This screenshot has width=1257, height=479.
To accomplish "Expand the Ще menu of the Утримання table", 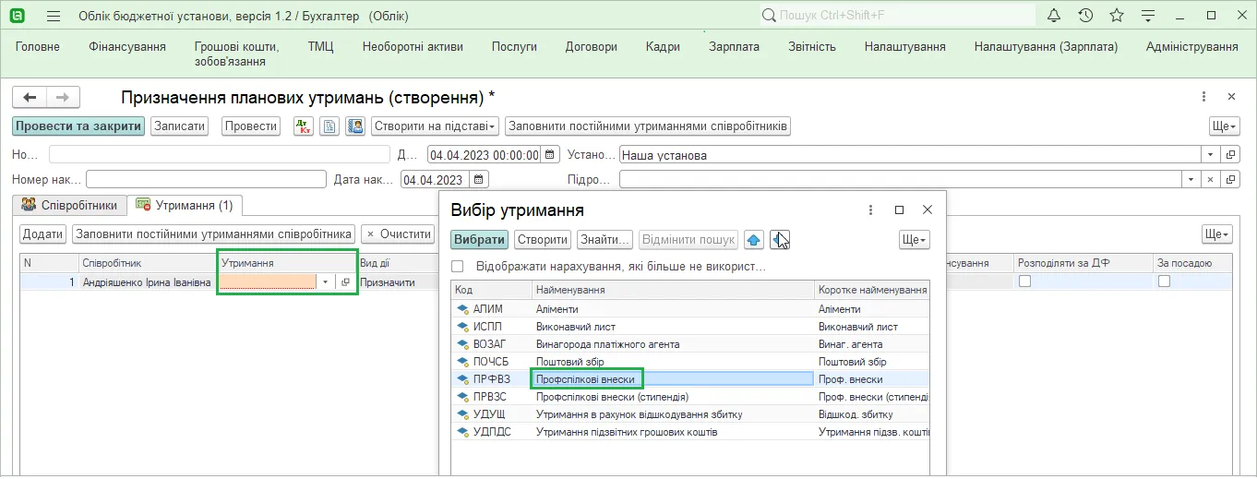I will pyautogui.click(x=1217, y=234).
